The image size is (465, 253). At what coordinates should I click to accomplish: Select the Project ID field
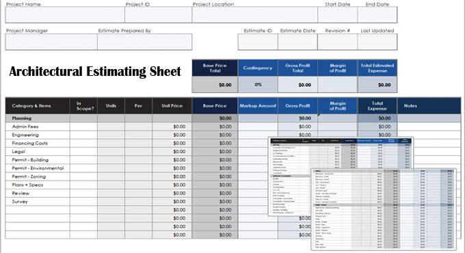(159, 15)
